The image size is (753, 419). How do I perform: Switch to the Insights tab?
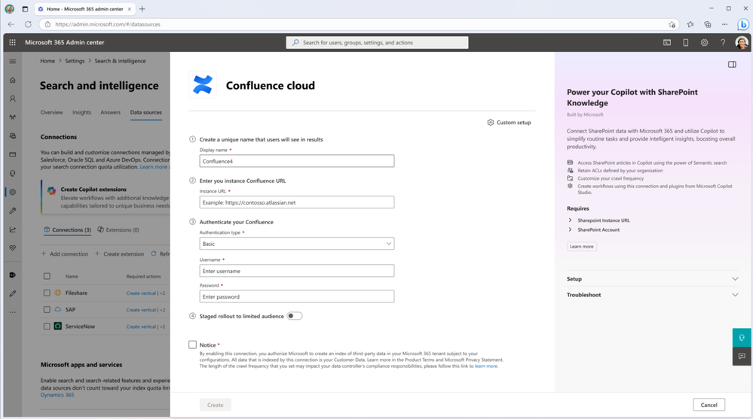coord(81,112)
